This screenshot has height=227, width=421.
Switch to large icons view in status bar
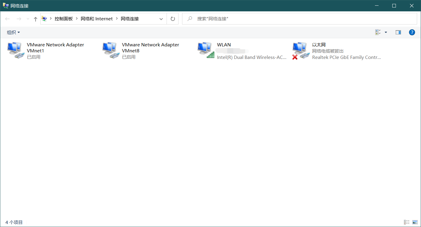(415, 222)
